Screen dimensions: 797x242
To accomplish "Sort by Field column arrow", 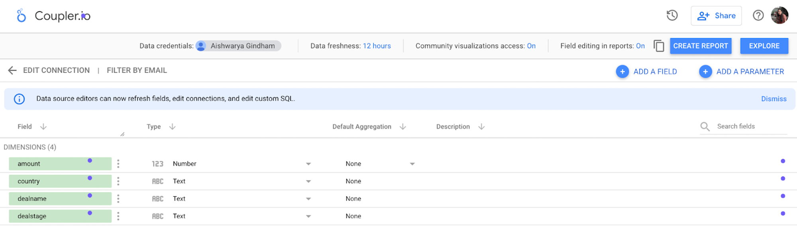I will pyautogui.click(x=43, y=127).
